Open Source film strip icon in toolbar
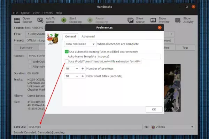 17,20
